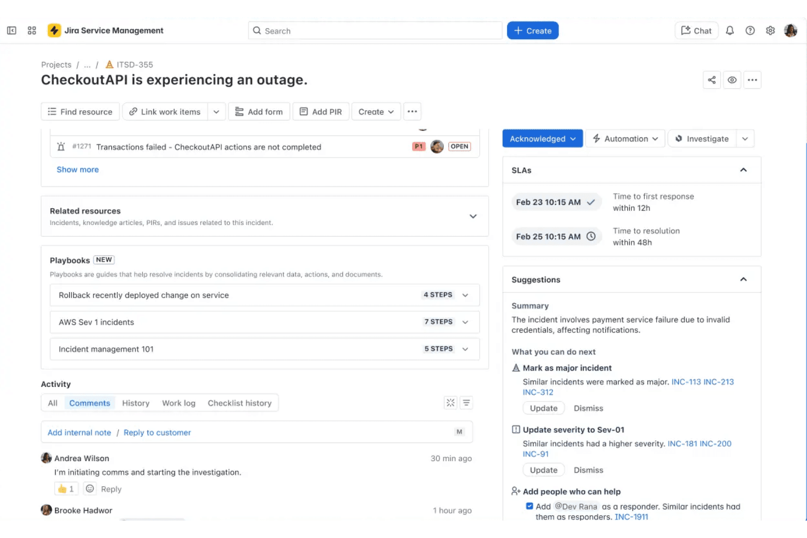Open the user profile avatar
This screenshot has width=807, height=538.
pyautogui.click(x=791, y=31)
